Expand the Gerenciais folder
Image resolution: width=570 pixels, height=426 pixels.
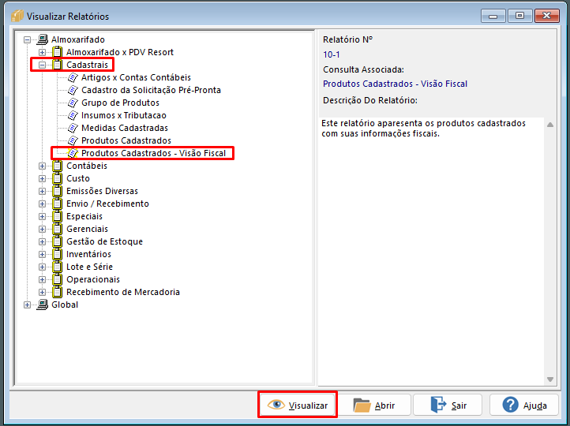[42, 229]
